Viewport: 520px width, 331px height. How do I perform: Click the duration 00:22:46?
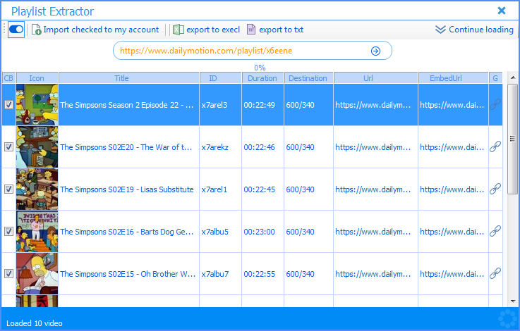click(260, 147)
